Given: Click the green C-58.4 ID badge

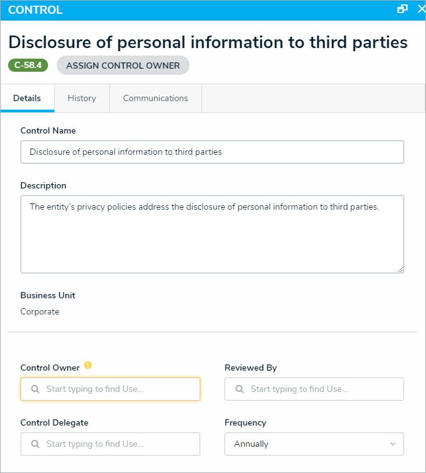Looking at the screenshot, I should 28,66.
